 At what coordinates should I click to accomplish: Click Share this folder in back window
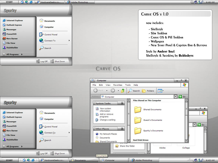point(127,146)
